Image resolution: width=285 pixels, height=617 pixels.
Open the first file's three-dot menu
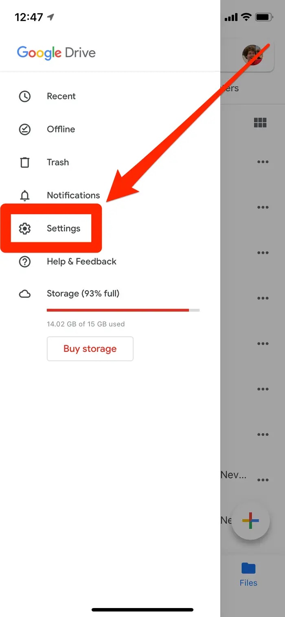[263, 162]
